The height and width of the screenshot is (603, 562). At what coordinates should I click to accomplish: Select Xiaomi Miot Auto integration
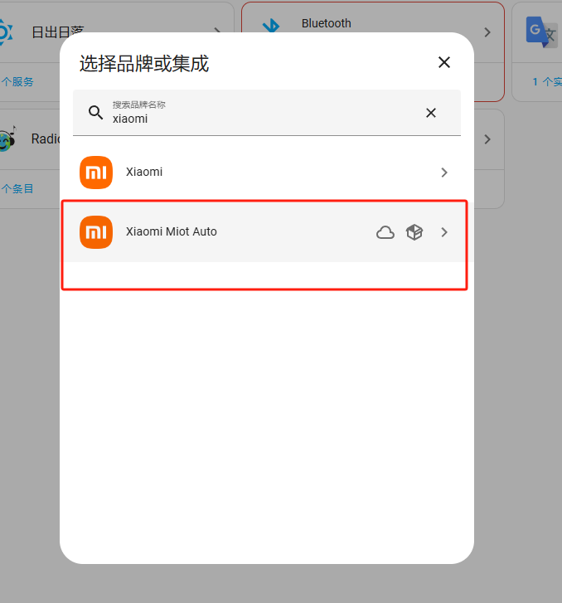coord(267,232)
